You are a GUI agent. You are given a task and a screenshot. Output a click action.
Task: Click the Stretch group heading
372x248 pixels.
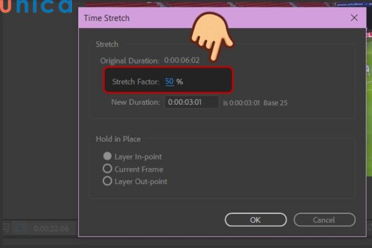(107, 45)
